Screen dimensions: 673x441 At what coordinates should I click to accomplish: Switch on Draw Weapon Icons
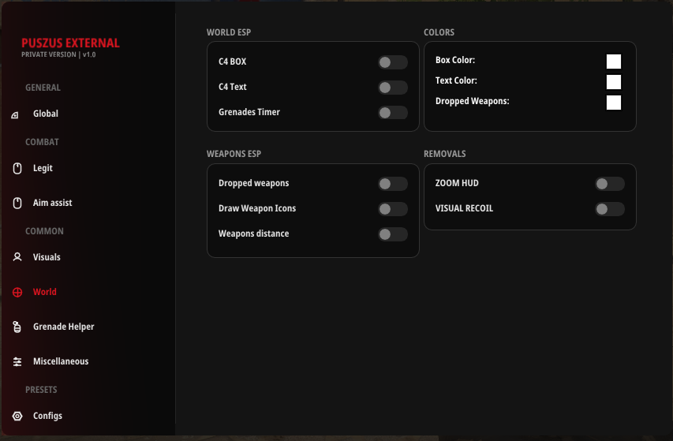coord(393,209)
